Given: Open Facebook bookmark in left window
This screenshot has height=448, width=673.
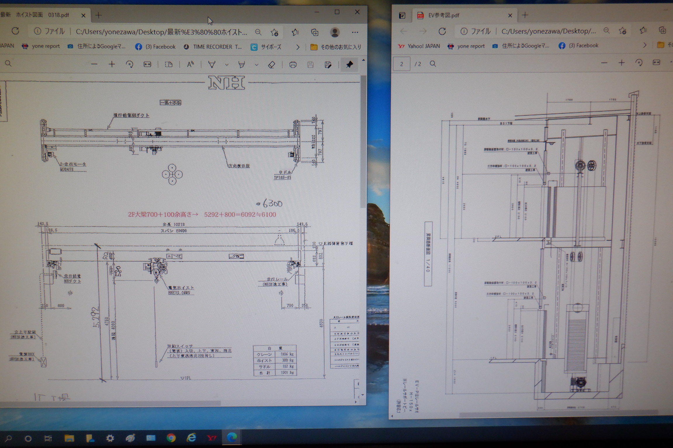Looking at the screenshot, I should click(155, 47).
